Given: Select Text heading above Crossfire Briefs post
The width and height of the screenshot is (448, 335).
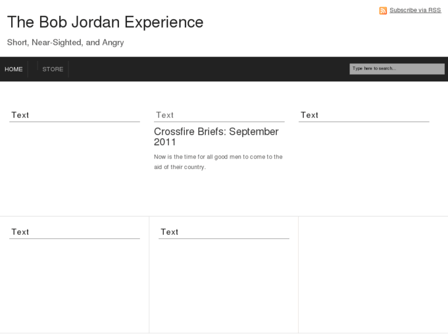Looking at the screenshot, I should coord(165,115).
